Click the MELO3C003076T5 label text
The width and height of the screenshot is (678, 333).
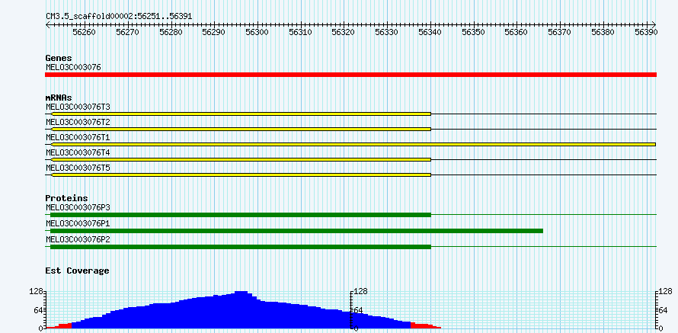(78, 168)
